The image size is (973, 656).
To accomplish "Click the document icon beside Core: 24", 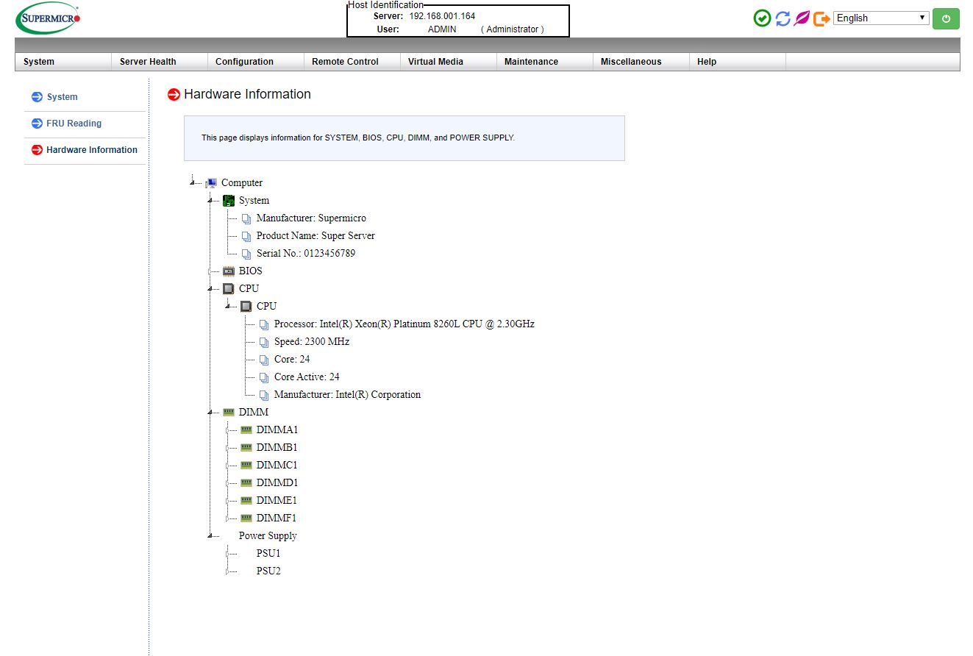I will (x=264, y=360).
